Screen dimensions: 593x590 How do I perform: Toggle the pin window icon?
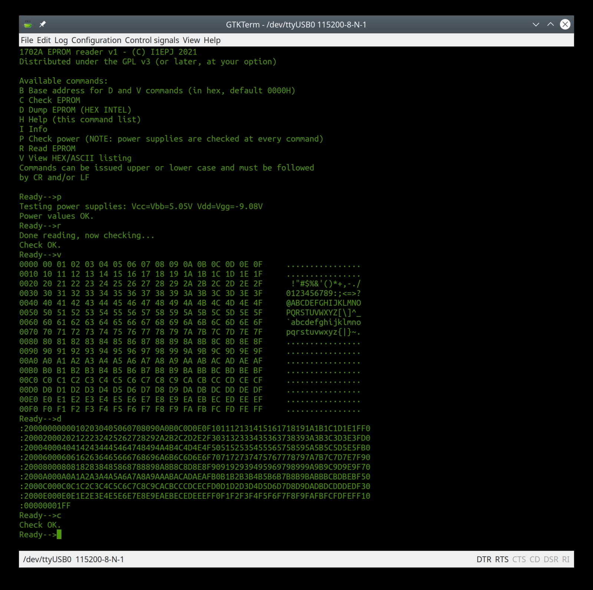(43, 24)
